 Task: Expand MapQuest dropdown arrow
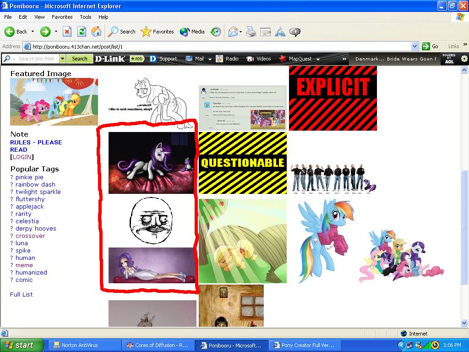pyautogui.click(x=318, y=59)
